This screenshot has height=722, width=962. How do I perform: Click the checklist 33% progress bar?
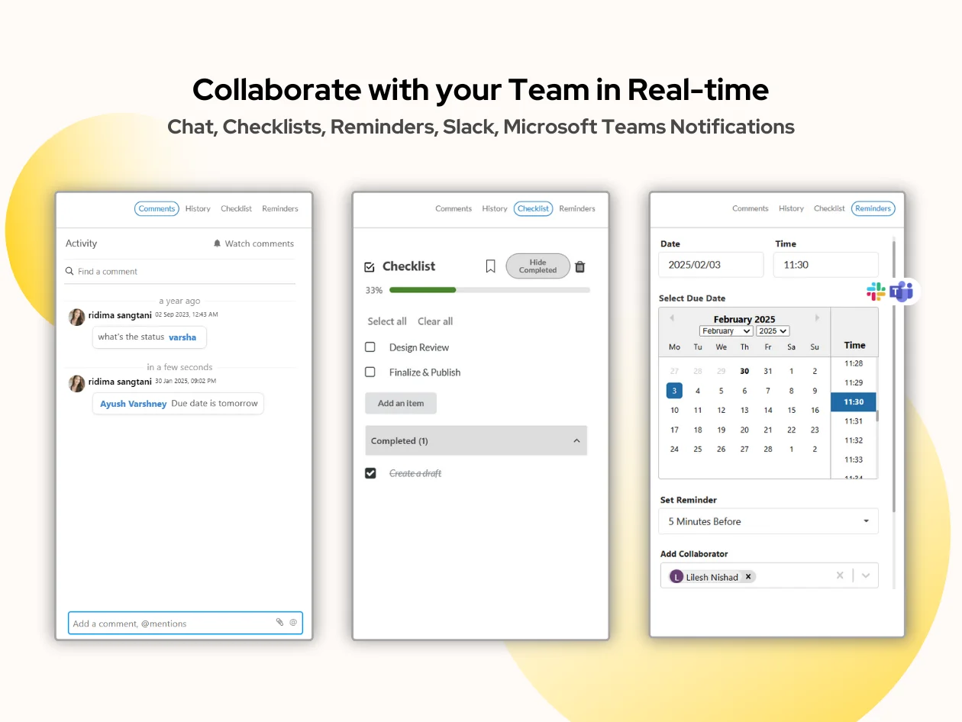489,290
